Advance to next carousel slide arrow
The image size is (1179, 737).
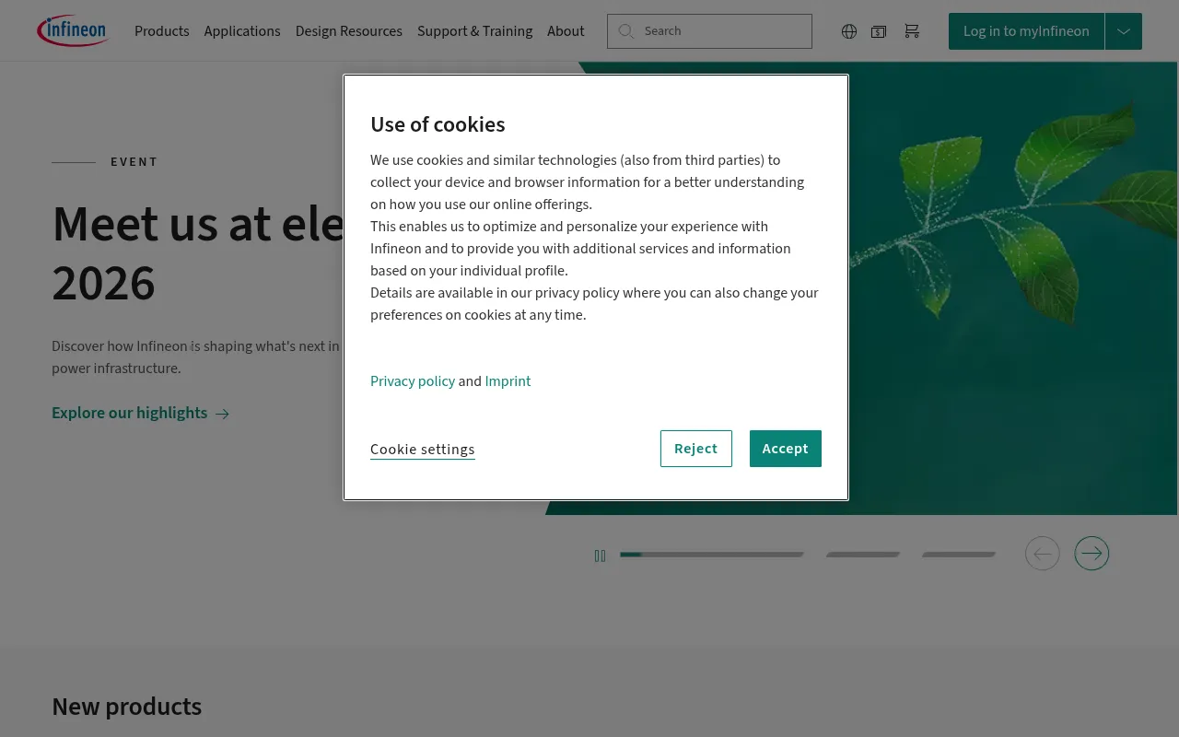pyautogui.click(x=1091, y=554)
